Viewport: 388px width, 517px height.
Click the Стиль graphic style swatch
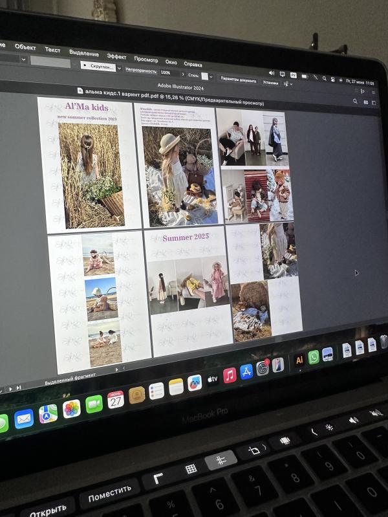[x=205, y=76]
